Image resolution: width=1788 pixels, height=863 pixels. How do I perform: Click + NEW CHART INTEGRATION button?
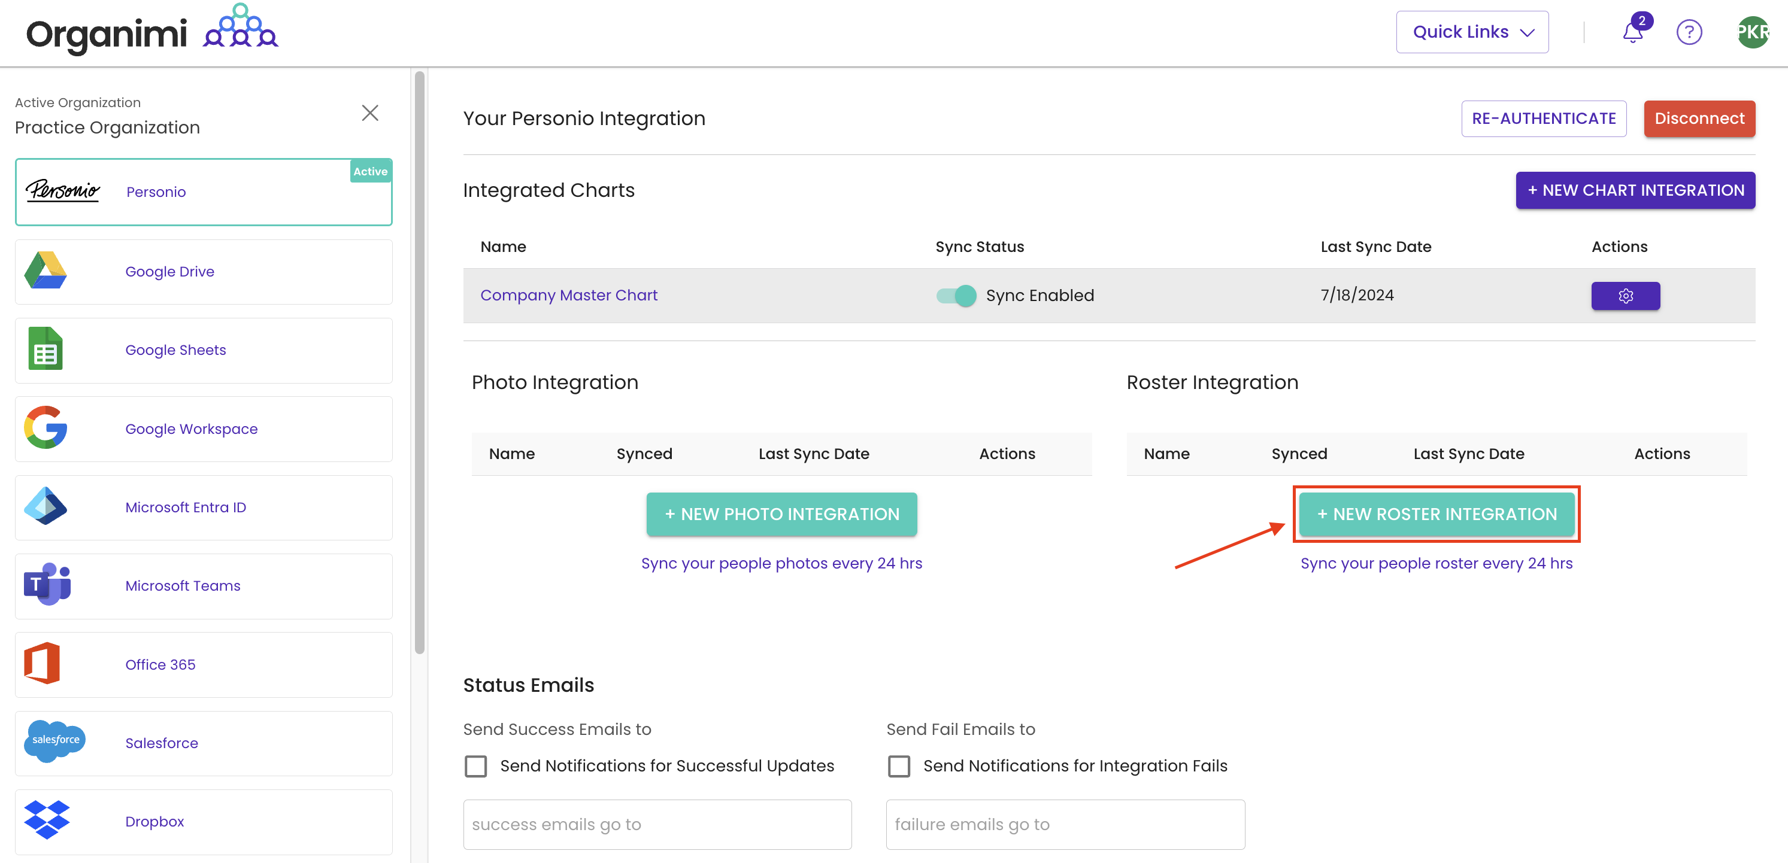1635,190
